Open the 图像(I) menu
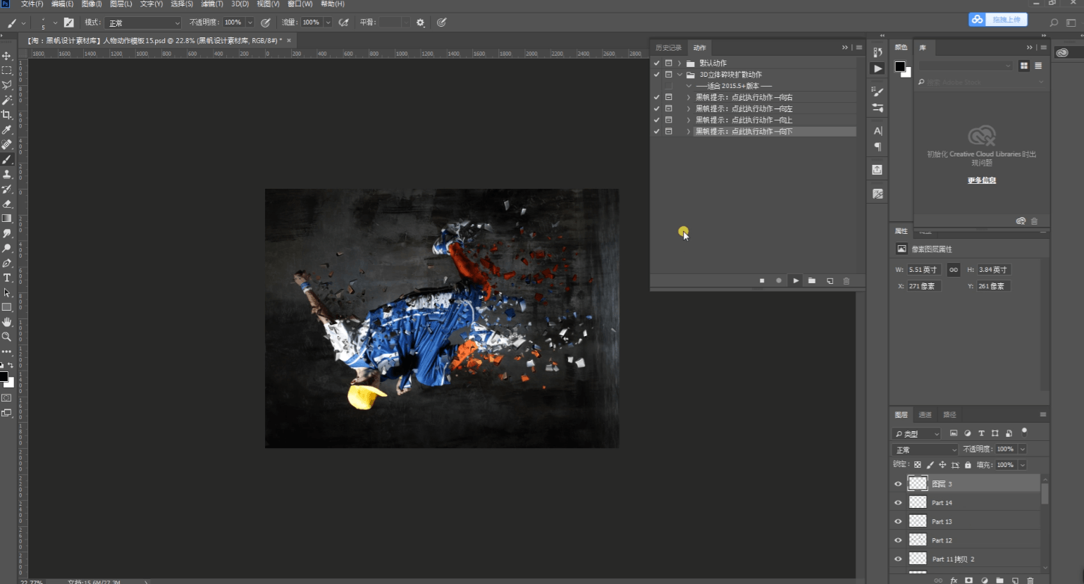 point(92,4)
